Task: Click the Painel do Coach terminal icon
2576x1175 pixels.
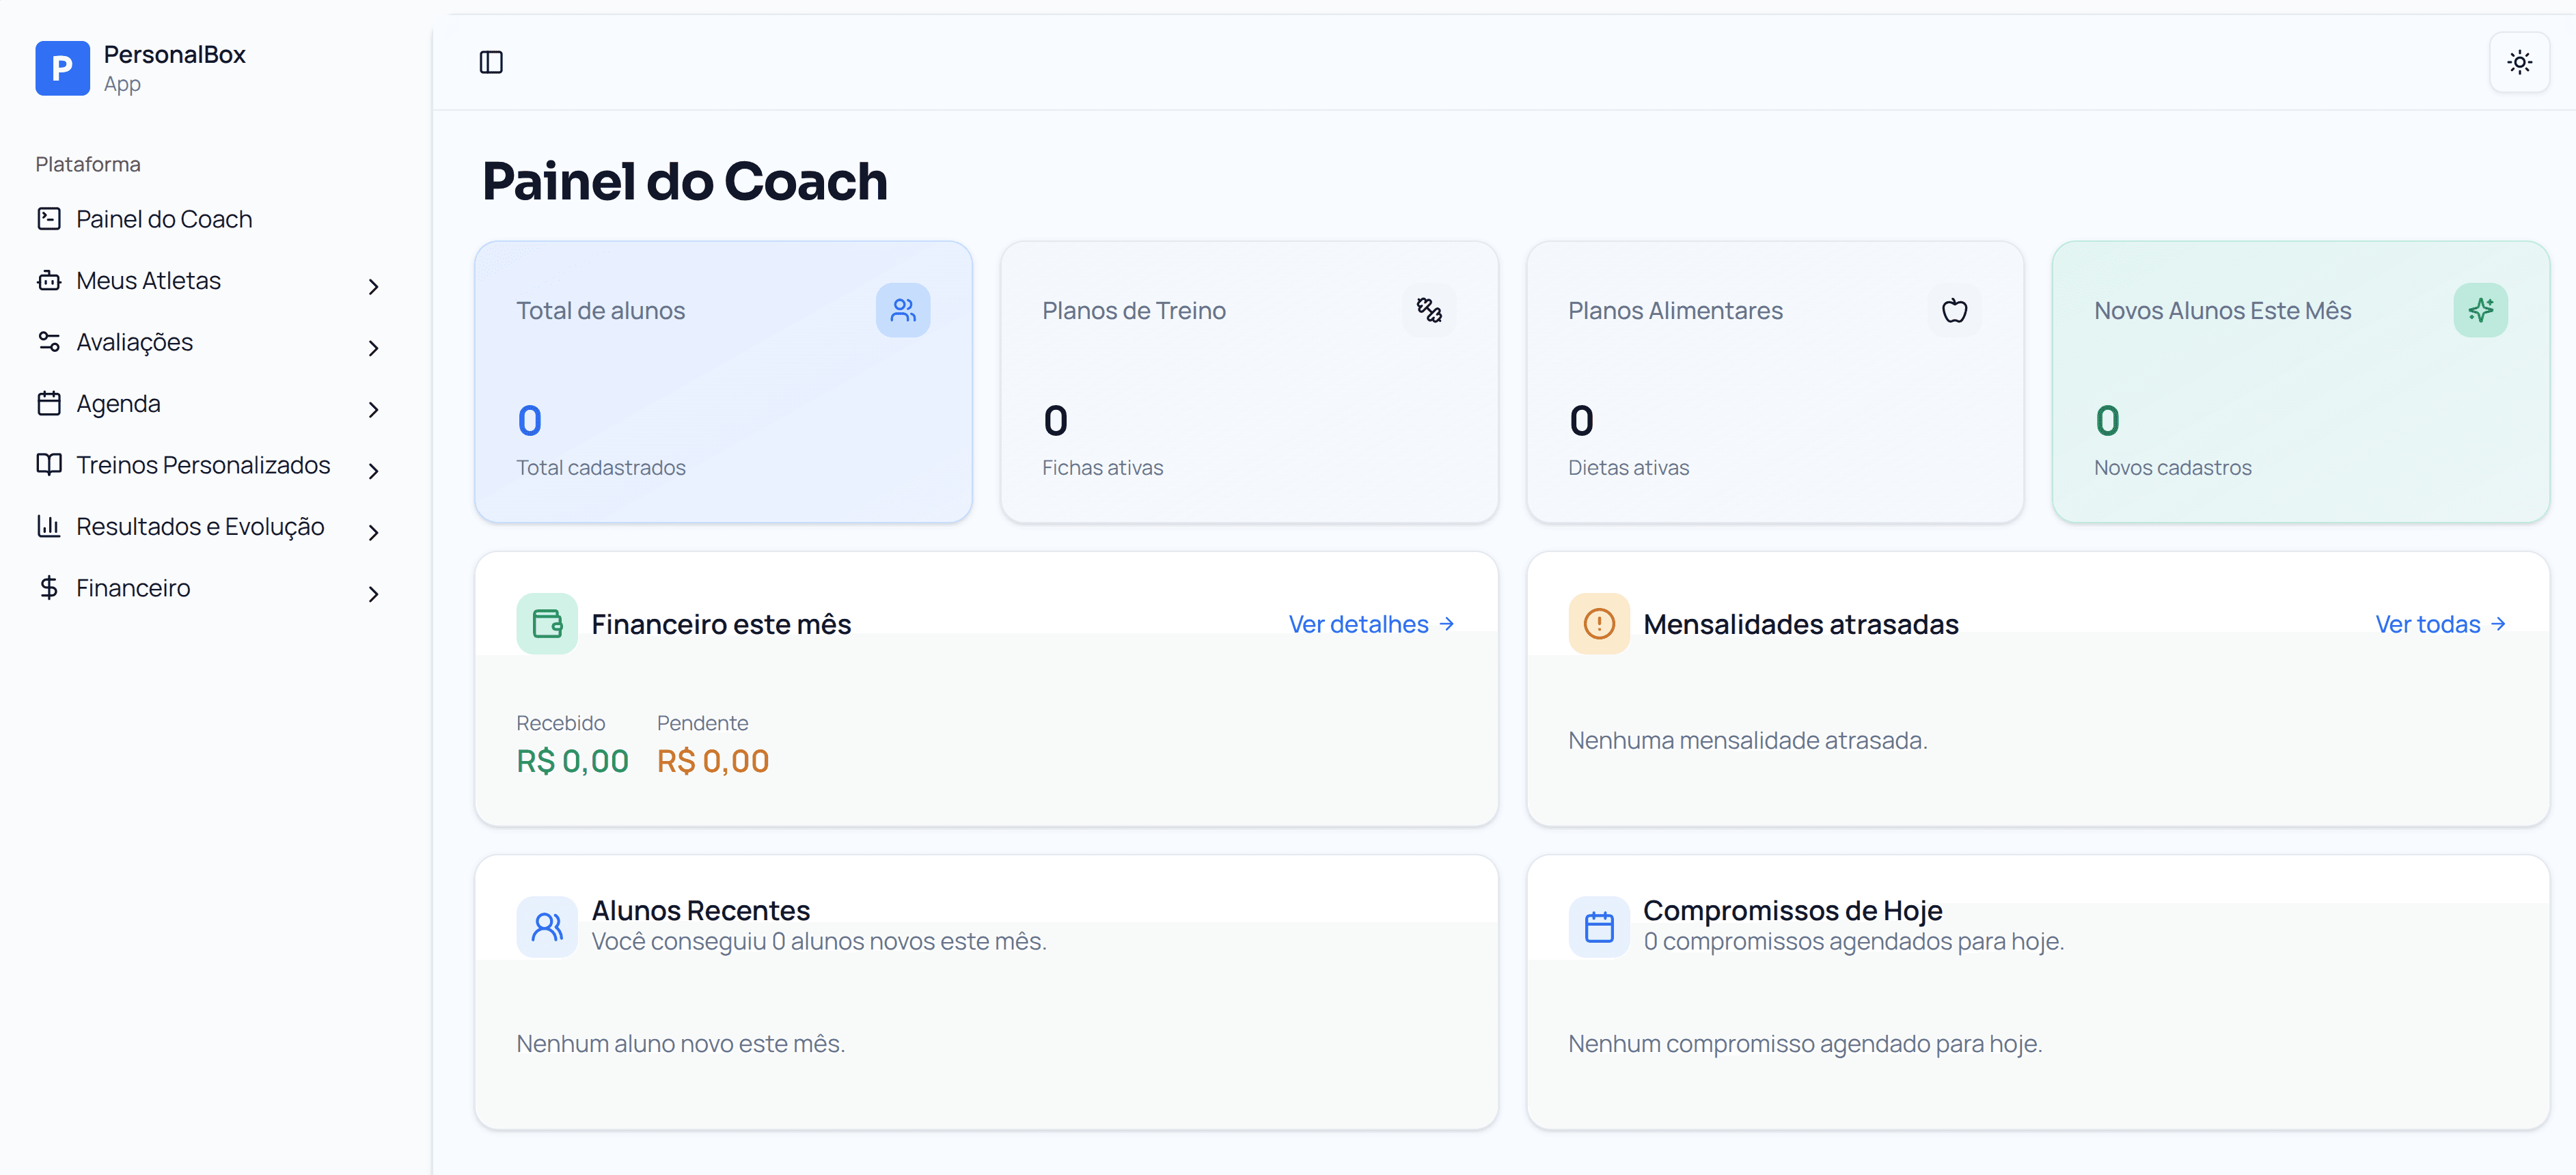Action: [x=49, y=218]
